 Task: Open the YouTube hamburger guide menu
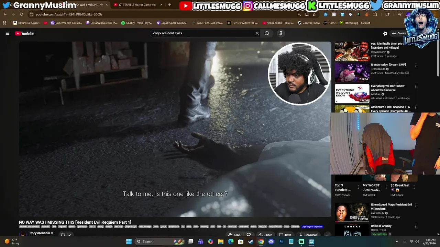tap(7, 33)
